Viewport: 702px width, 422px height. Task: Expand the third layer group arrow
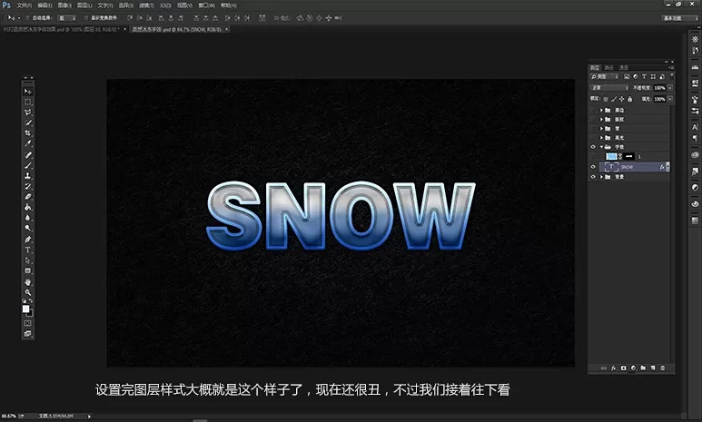tap(601, 129)
